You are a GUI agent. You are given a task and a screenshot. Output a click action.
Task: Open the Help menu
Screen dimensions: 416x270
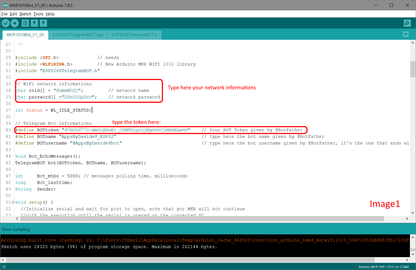point(50,14)
